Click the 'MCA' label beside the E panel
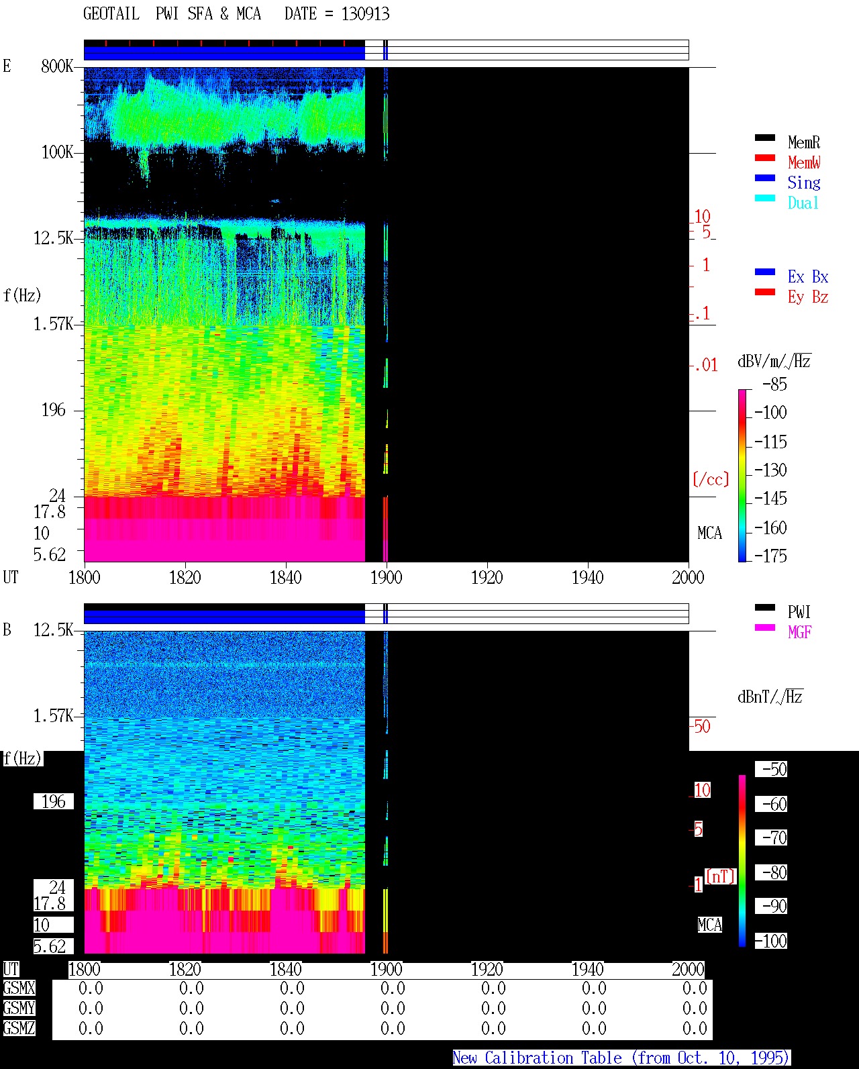859x1069 pixels. click(x=709, y=533)
